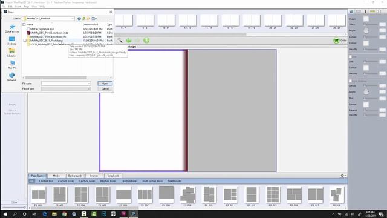Open the Edit menu
Screen dimensions: 387x218
(10, 7)
